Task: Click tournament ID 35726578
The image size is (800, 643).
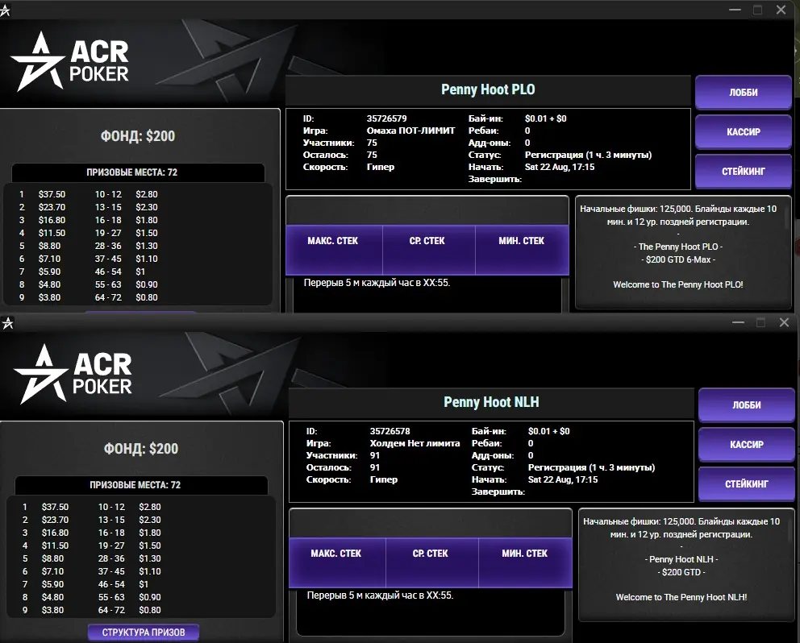Action: click(x=390, y=431)
